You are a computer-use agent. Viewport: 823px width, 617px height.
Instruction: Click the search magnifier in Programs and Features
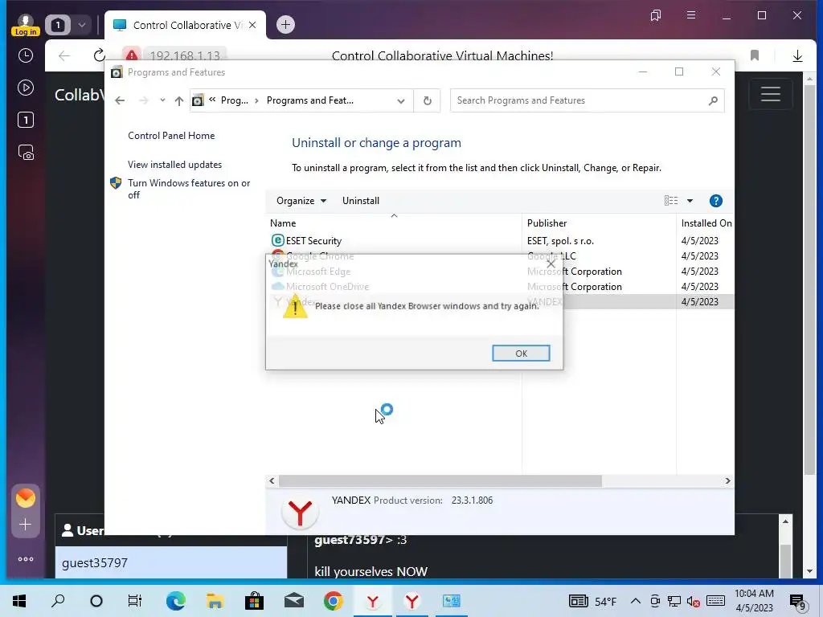coord(713,100)
